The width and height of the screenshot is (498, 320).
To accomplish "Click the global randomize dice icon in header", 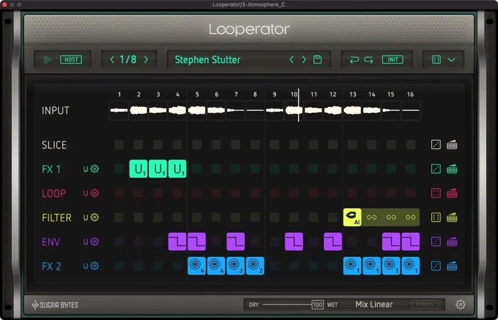I will pyautogui.click(x=436, y=60).
